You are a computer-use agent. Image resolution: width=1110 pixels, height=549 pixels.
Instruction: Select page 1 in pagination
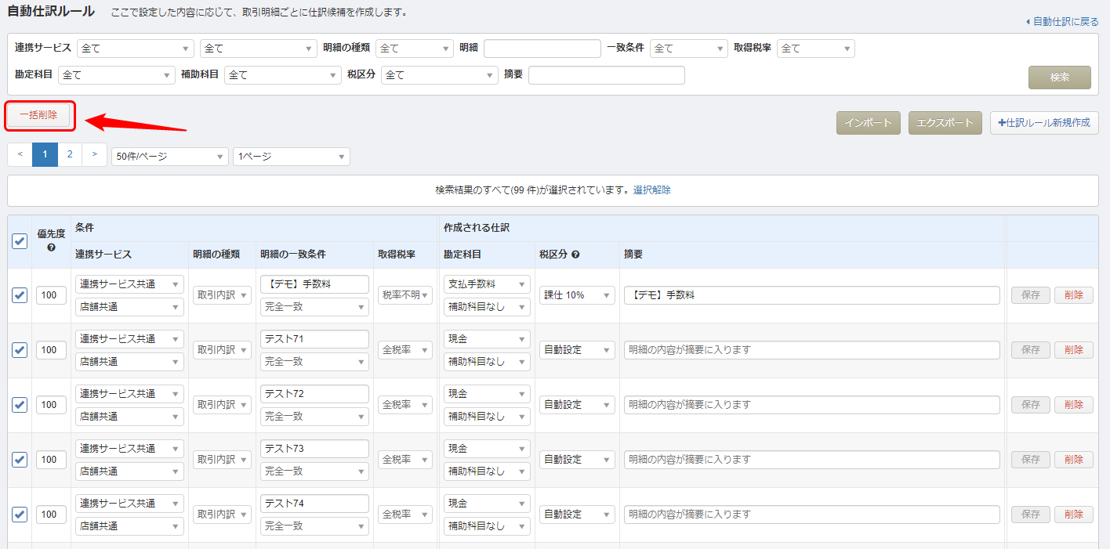click(x=45, y=154)
